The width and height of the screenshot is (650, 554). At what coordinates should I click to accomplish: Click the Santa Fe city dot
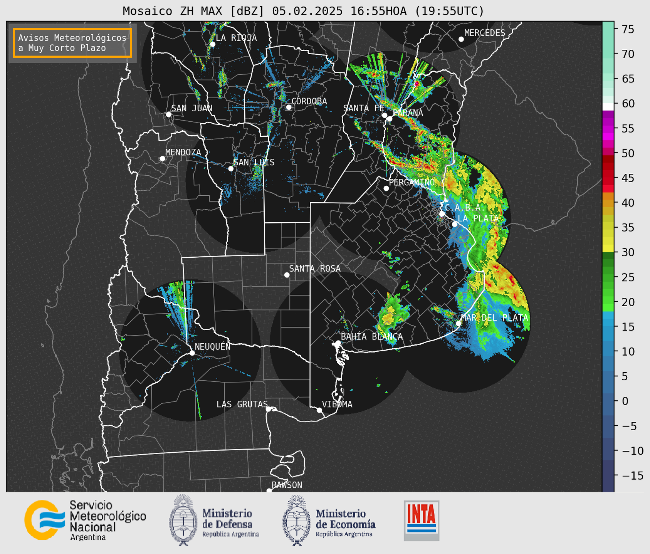pos(385,115)
